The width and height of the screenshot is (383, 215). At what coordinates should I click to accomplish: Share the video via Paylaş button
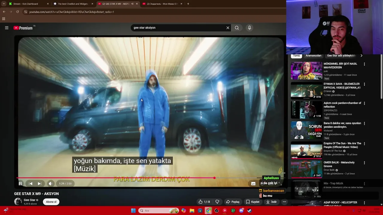232,202
